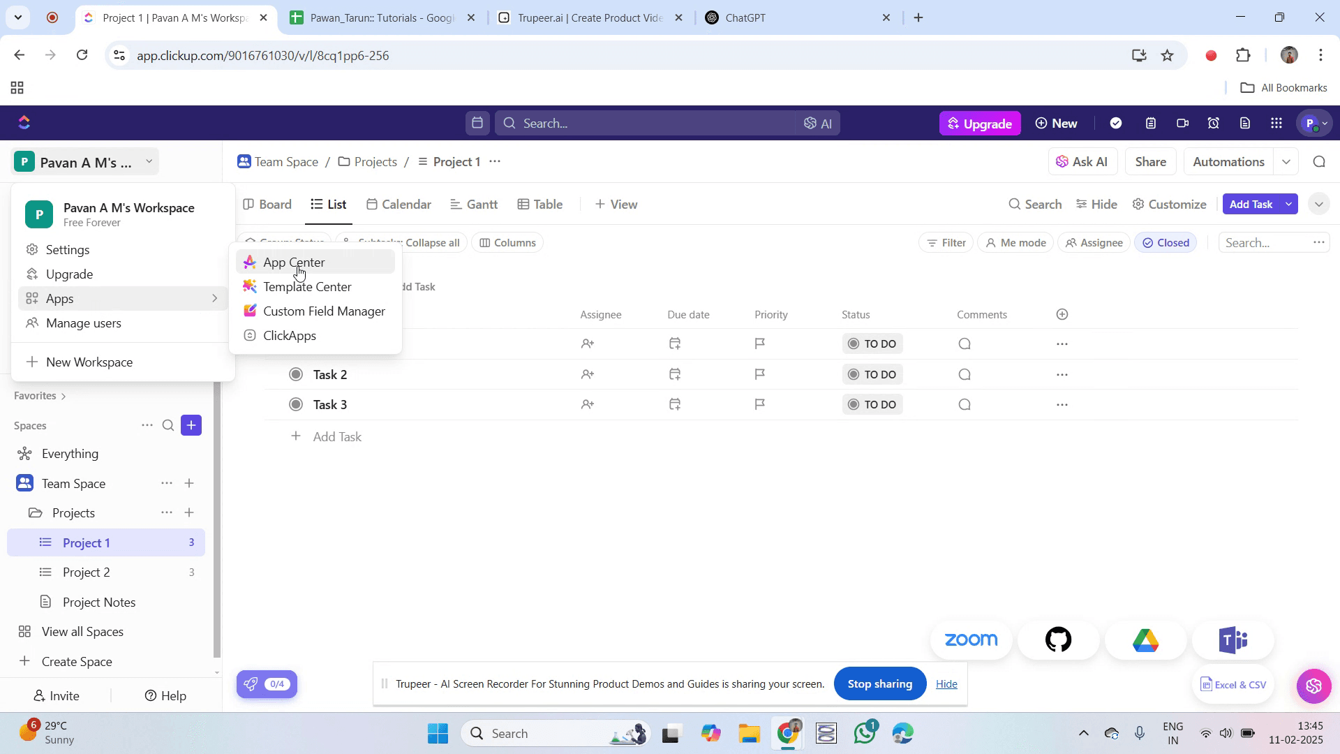Open Template Center from Apps submenu
Screen dimensions: 1340x754
coord(307,287)
